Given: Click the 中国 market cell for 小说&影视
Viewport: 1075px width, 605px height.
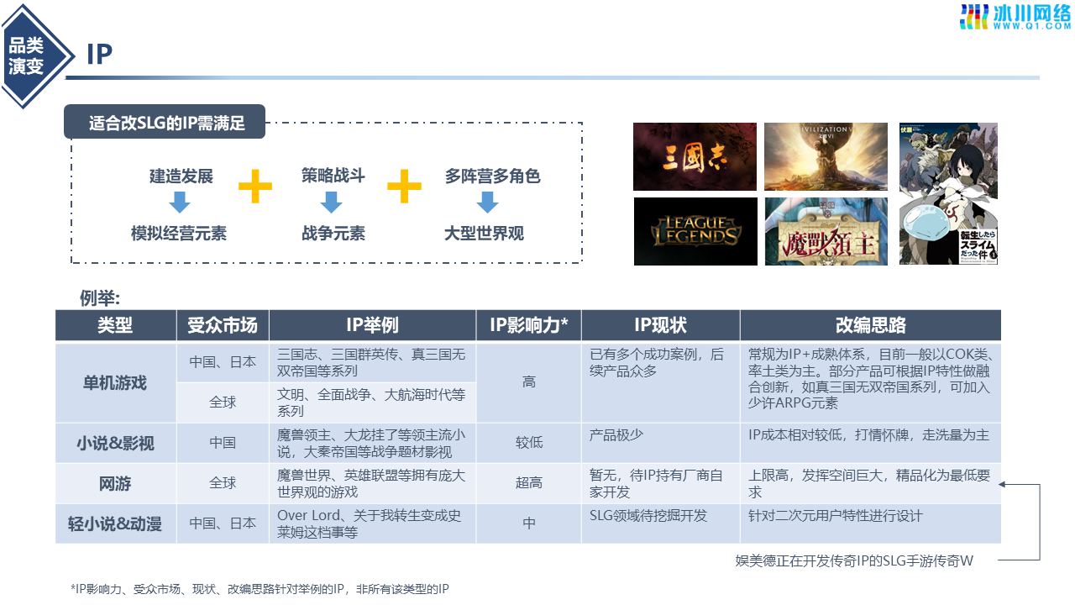Looking at the screenshot, I should click(x=223, y=443).
